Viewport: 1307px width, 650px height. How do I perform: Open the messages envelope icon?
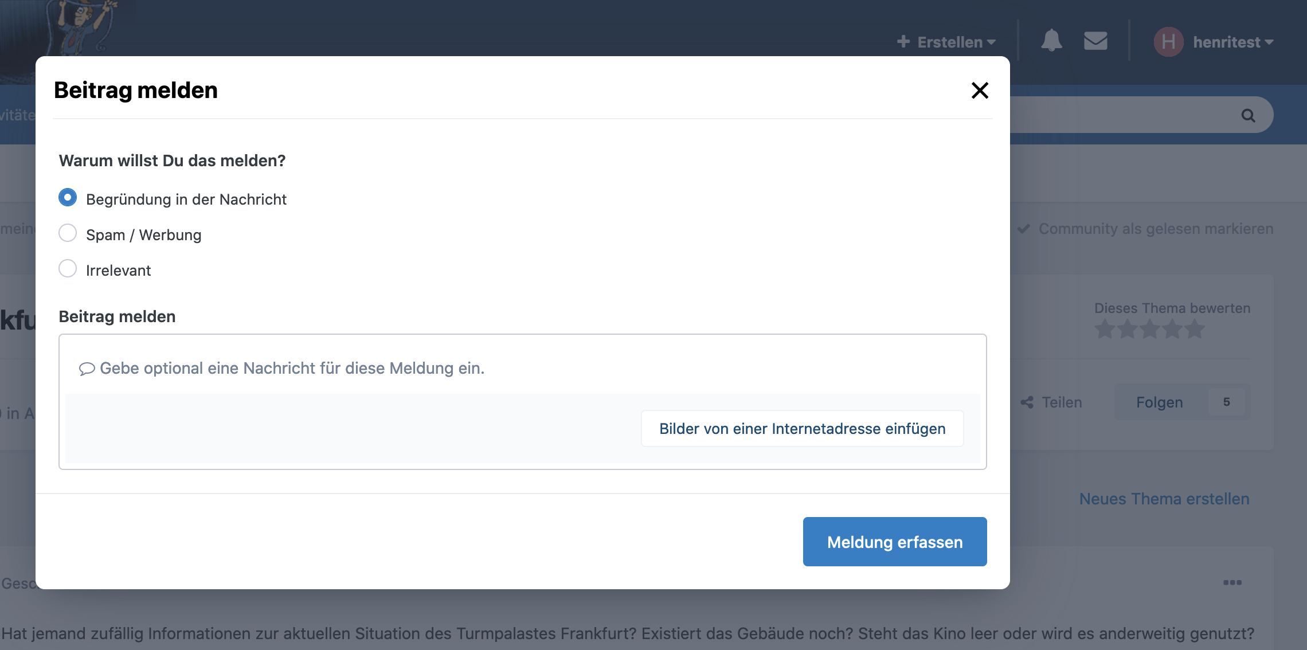tap(1095, 41)
